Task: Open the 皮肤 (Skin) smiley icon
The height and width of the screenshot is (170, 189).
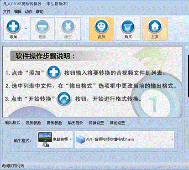Action: click(101, 27)
